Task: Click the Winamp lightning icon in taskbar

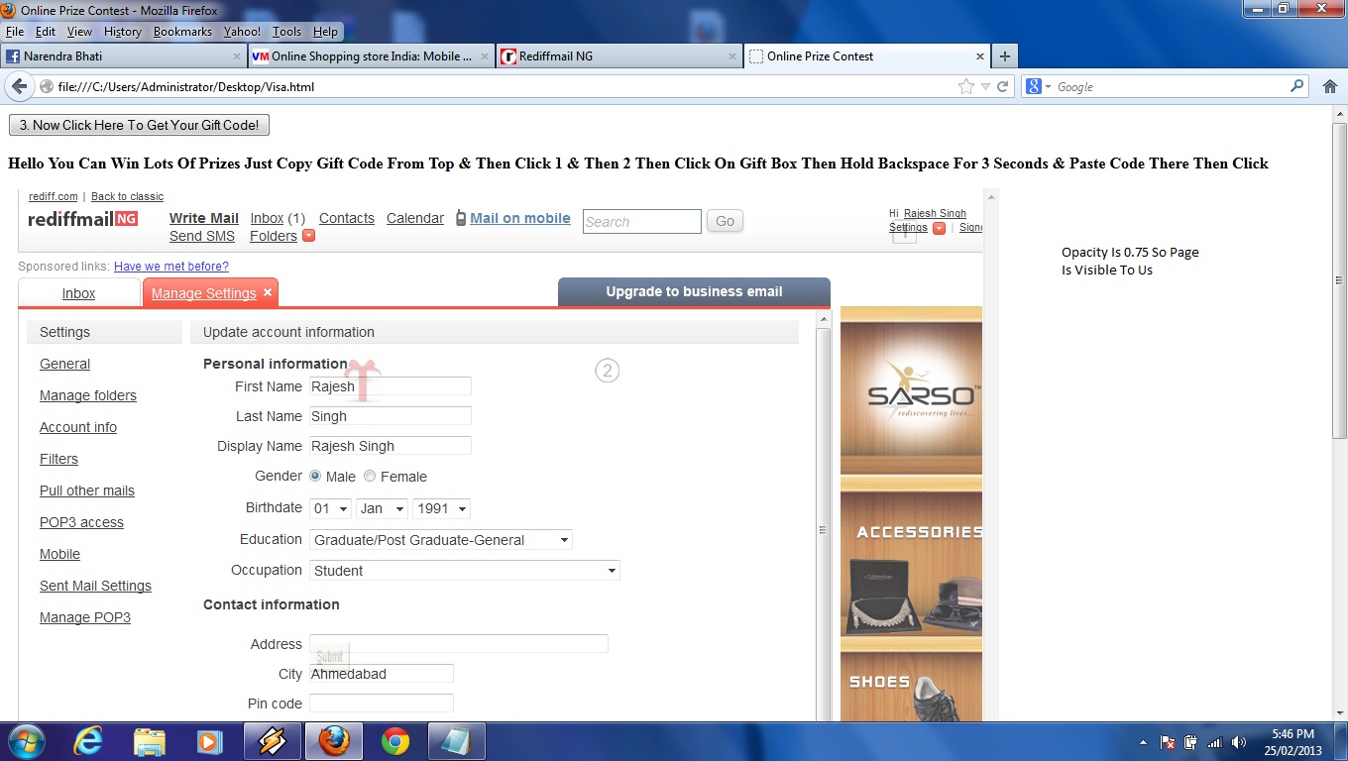Action: pos(272,741)
